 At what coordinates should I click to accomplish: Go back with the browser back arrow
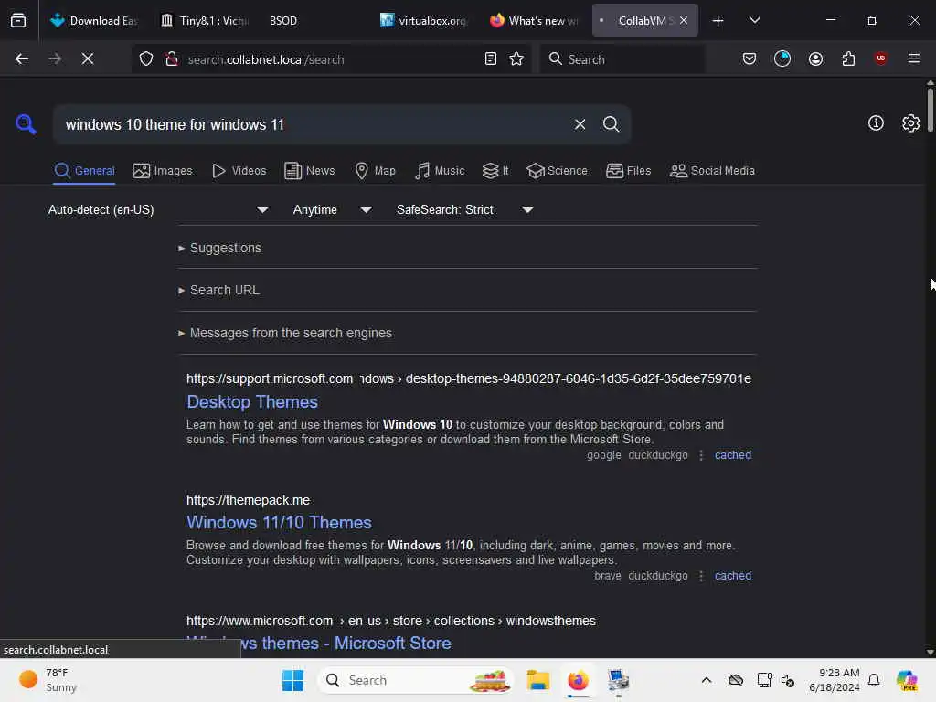[22, 58]
